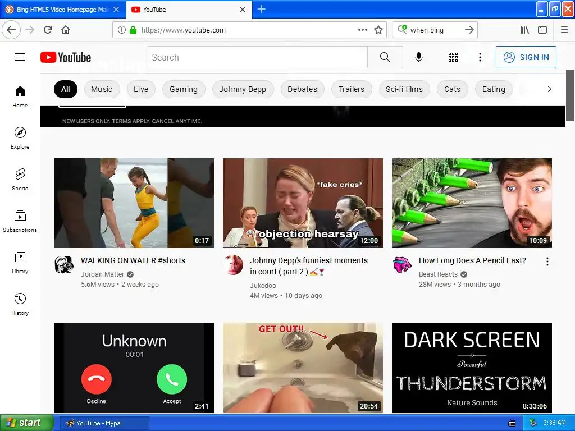Click the SIGN IN button
This screenshot has height=431, width=575.
526,57
